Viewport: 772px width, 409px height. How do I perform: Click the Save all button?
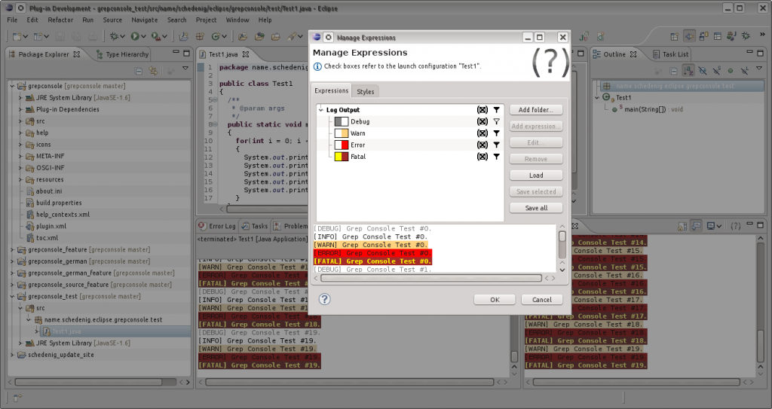pyautogui.click(x=536, y=208)
